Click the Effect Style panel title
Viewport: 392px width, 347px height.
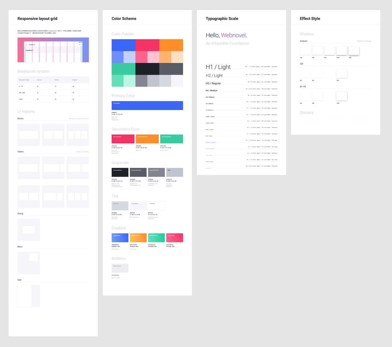(x=310, y=19)
